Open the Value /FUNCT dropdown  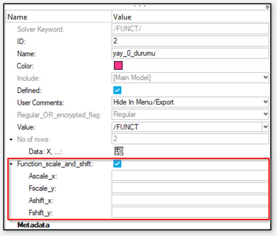(x=266, y=127)
